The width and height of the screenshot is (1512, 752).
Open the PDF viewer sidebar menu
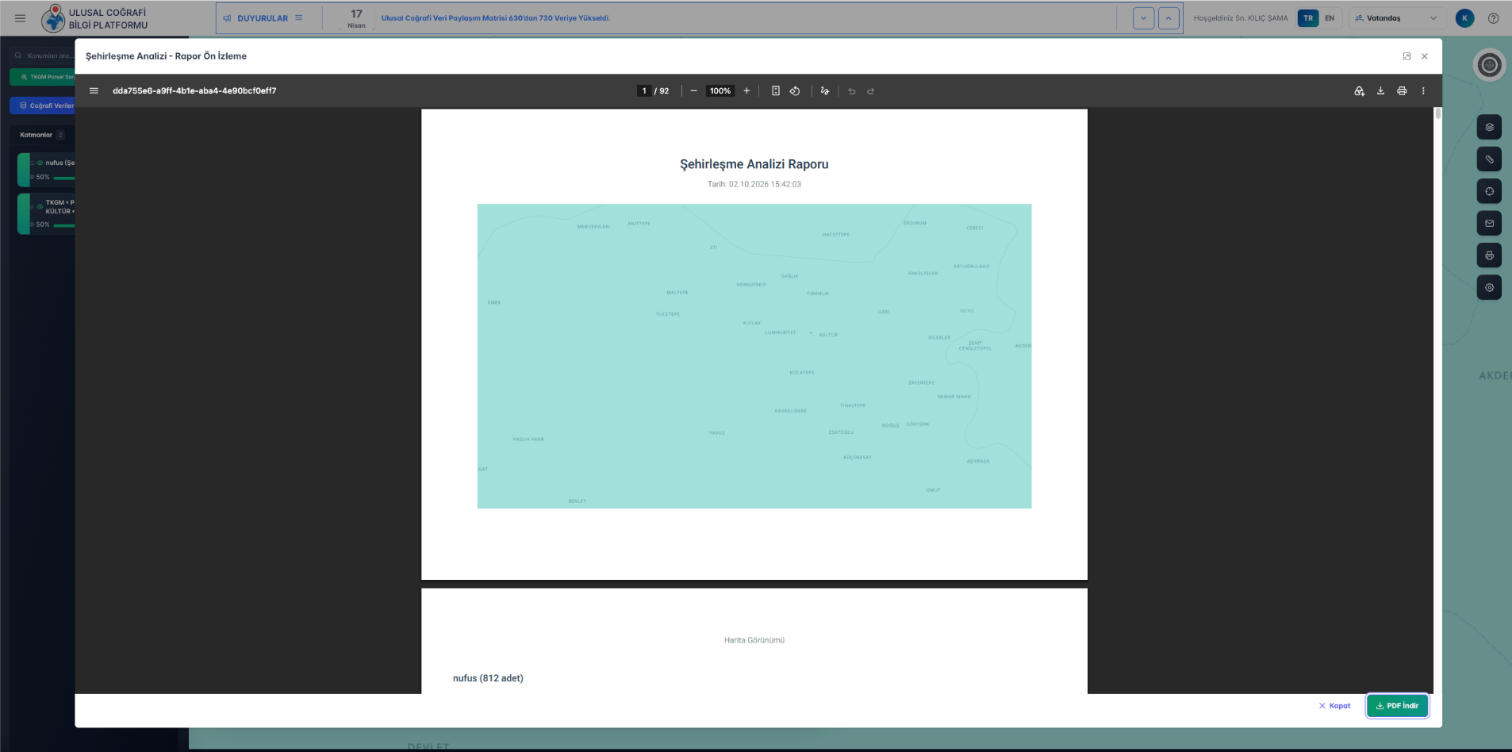coord(94,90)
